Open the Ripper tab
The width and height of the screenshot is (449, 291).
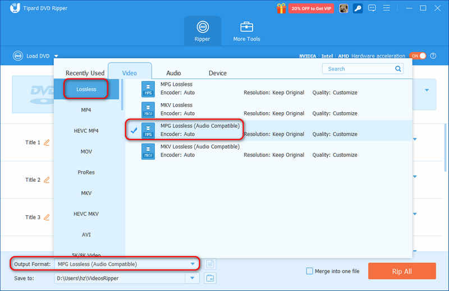pos(203,31)
